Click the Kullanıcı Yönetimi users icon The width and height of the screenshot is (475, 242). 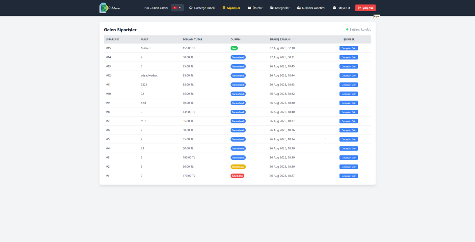[299, 8]
